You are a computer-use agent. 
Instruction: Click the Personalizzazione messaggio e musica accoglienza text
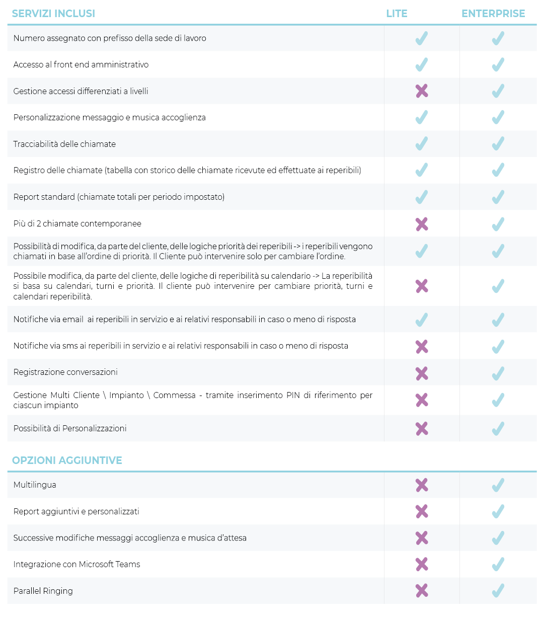point(109,117)
